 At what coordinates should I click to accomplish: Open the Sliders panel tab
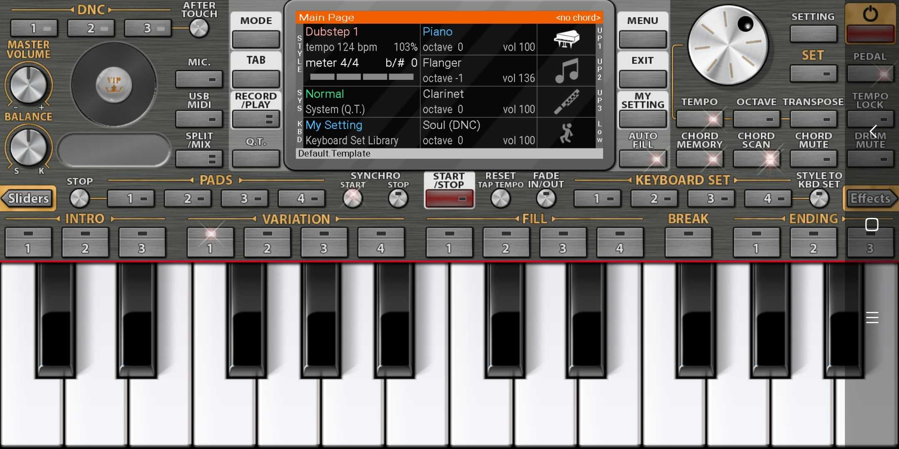click(28, 198)
